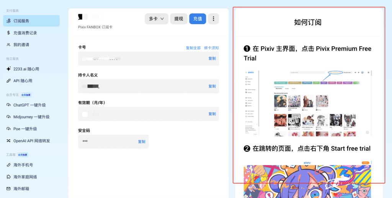This screenshot has width=392, height=198.
Task: Click the masked 安全码 field
Action: pyautogui.click(x=113, y=142)
